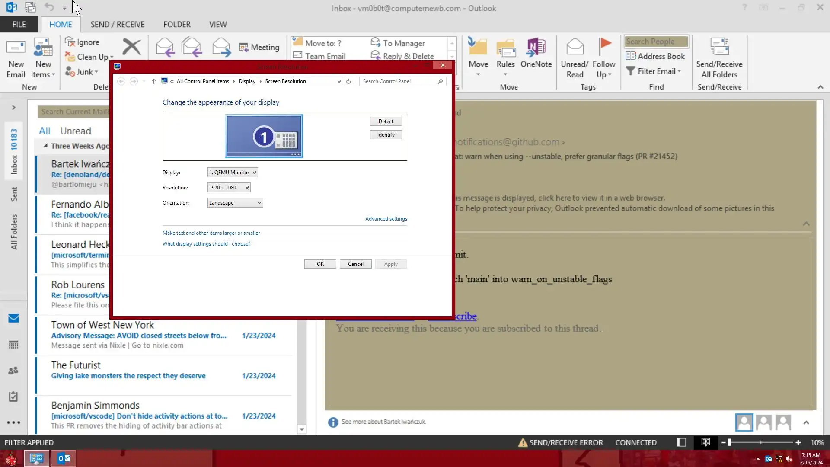This screenshot has width=830, height=467.
Task: Click the New Email icon
Action: [16, 48]
